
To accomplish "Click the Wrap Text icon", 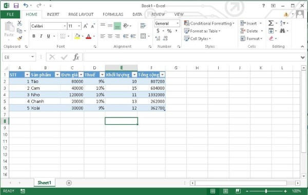I will click(143, 26).
